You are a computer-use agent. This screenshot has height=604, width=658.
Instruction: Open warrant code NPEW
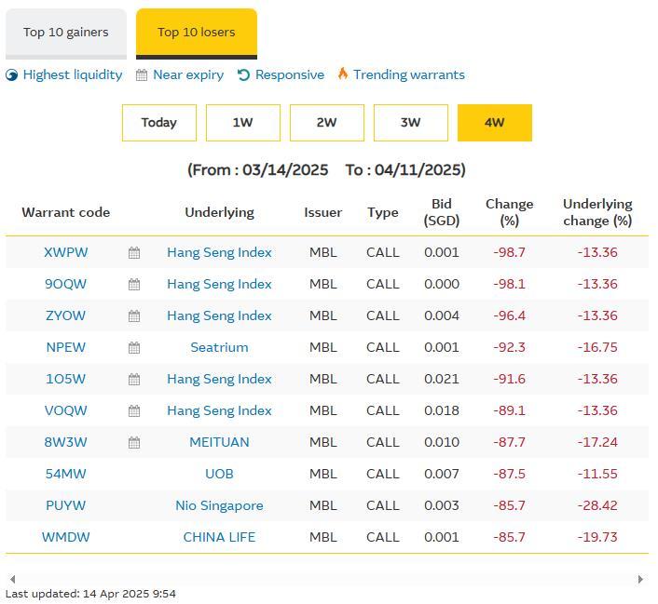point(66,347)
